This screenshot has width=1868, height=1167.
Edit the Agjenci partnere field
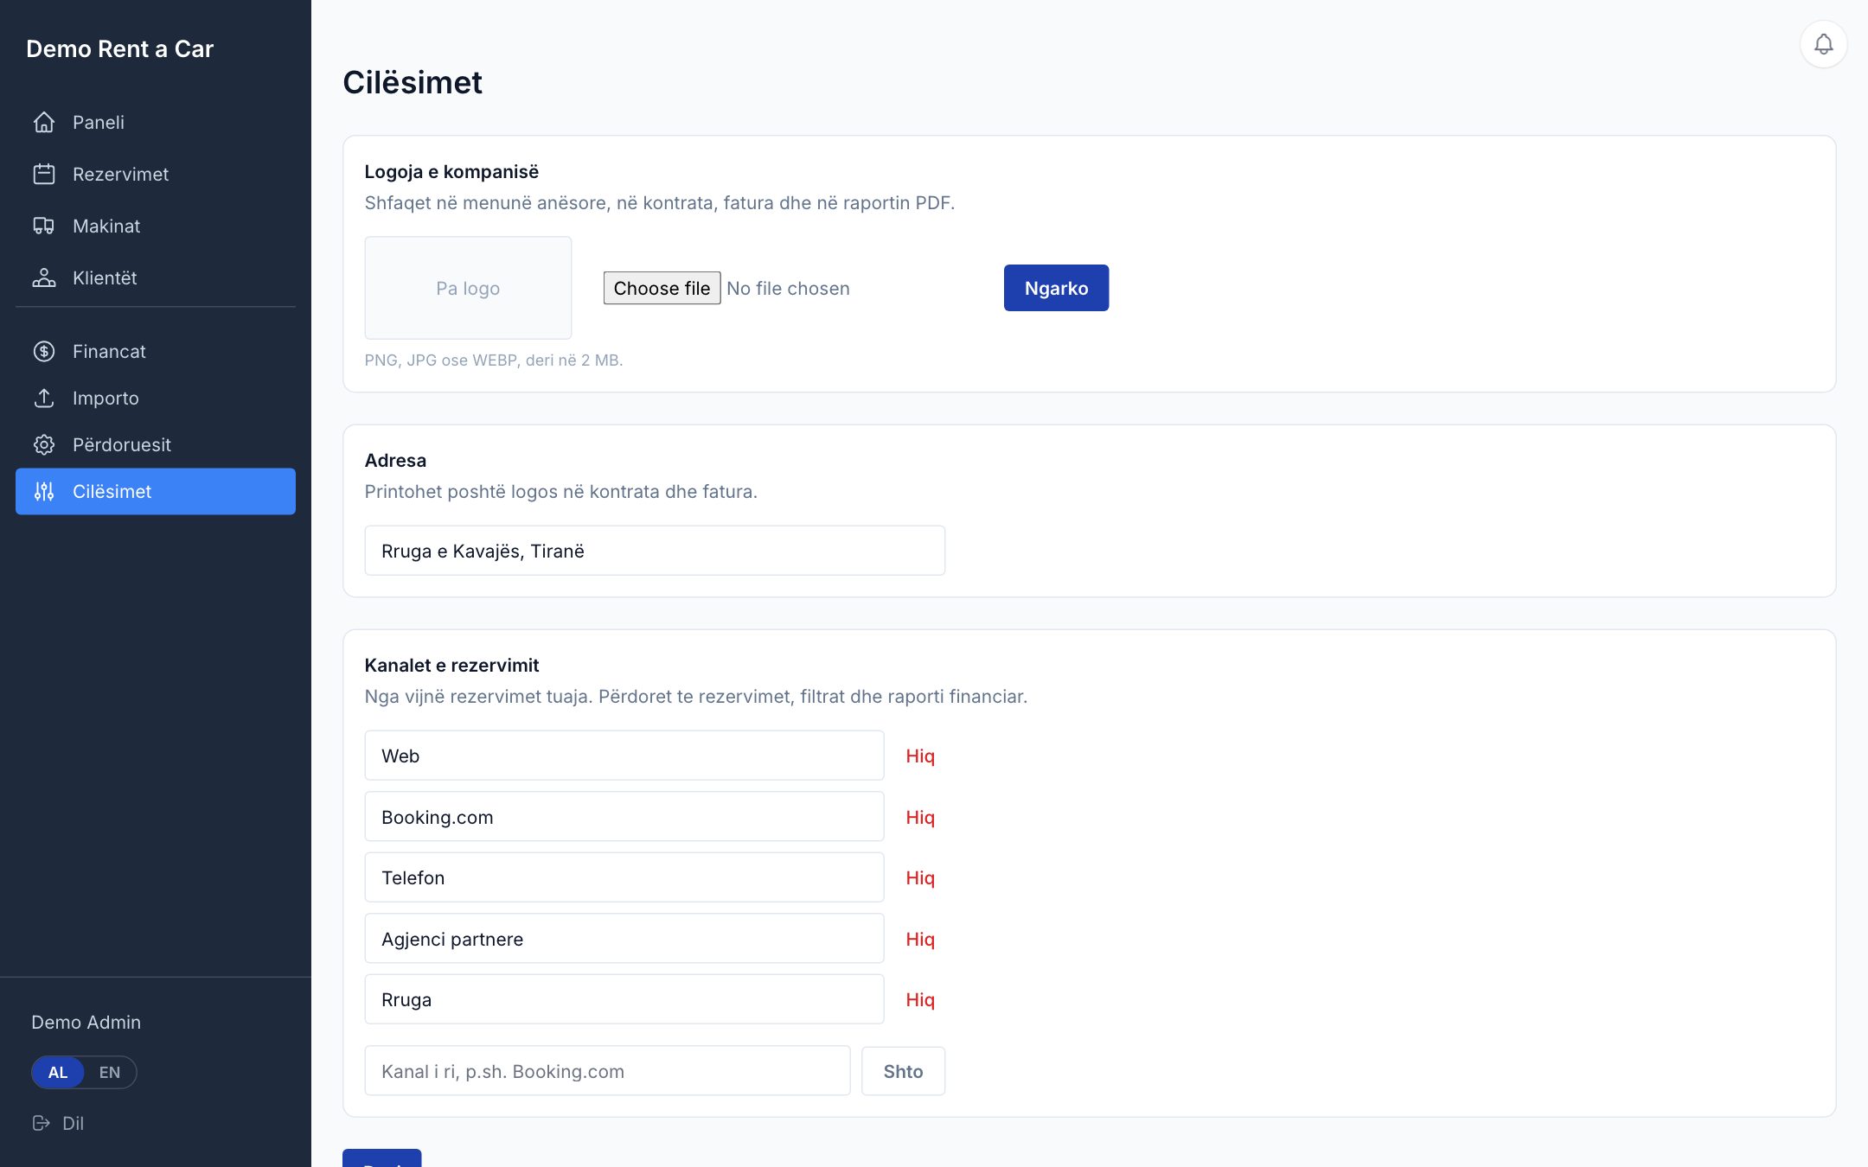tap(624, 939)
